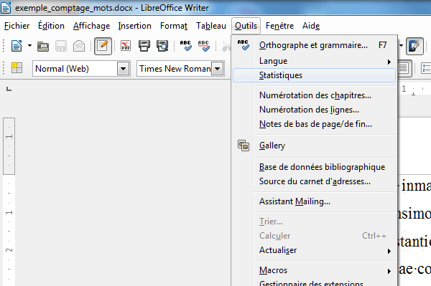Expand the Langue submenu
The image size is (431, 286).
coord(314,61)
